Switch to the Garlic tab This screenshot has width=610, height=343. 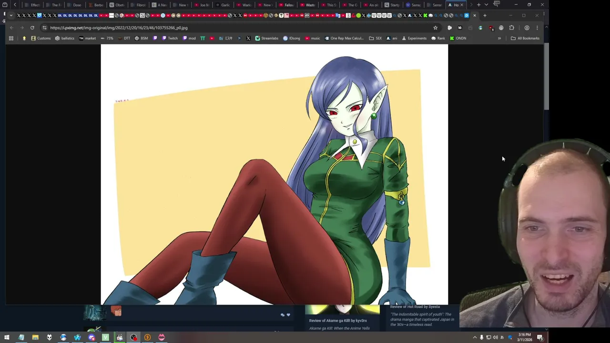(x=223, y=5)
